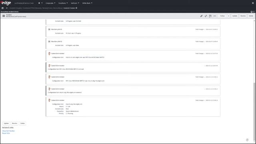Click Delete in the incident header bar

click(251, 16)
